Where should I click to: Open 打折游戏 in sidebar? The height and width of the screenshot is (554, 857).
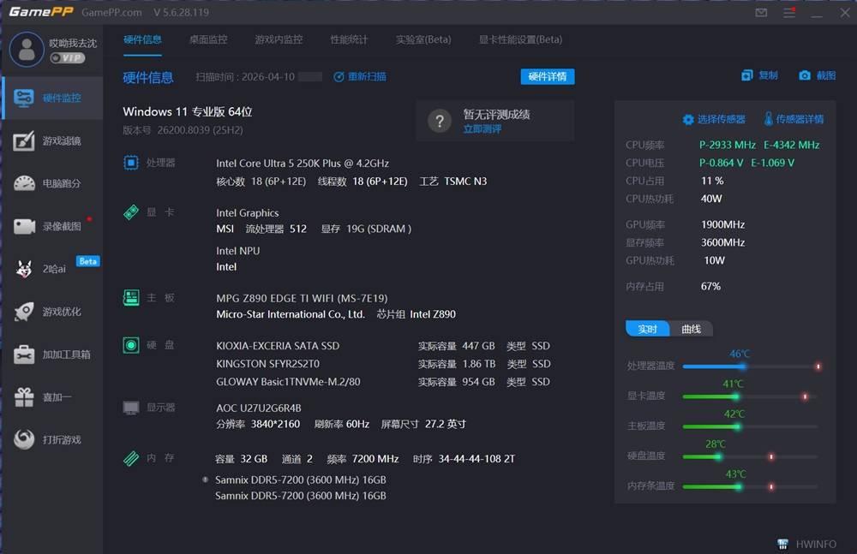point(52,440)
